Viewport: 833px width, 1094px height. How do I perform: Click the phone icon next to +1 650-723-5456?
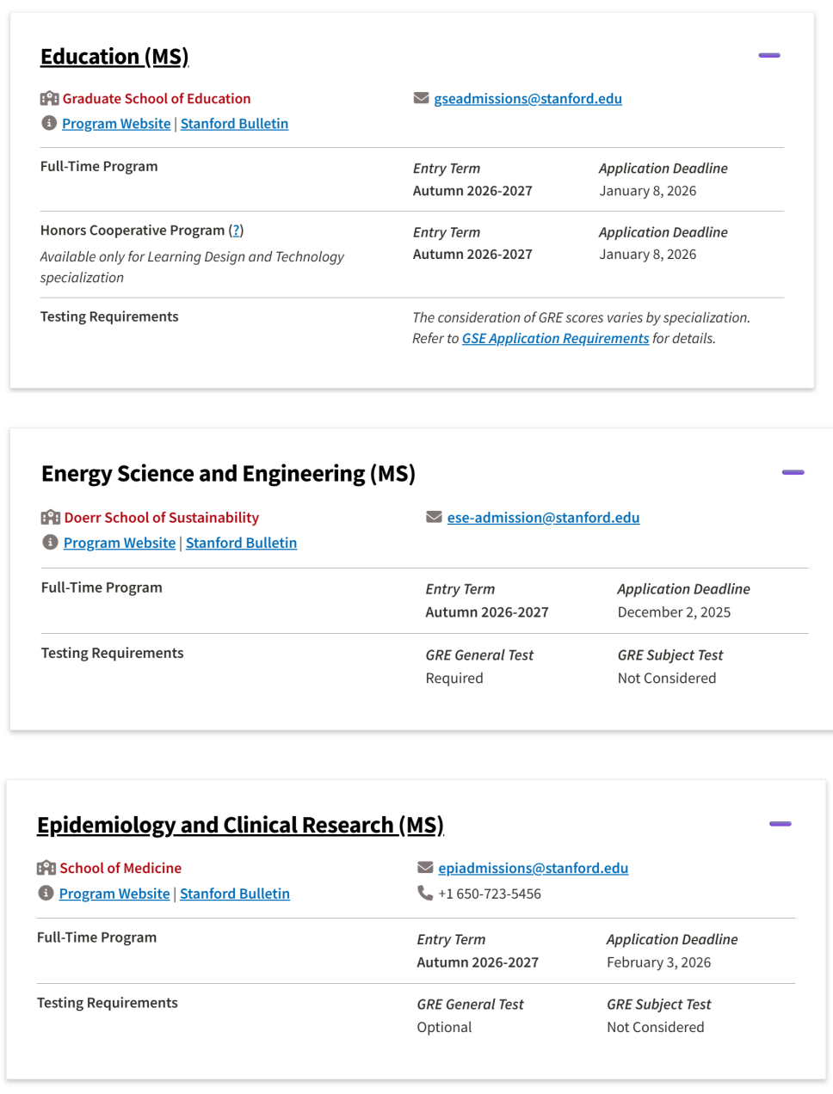point(425,893)
